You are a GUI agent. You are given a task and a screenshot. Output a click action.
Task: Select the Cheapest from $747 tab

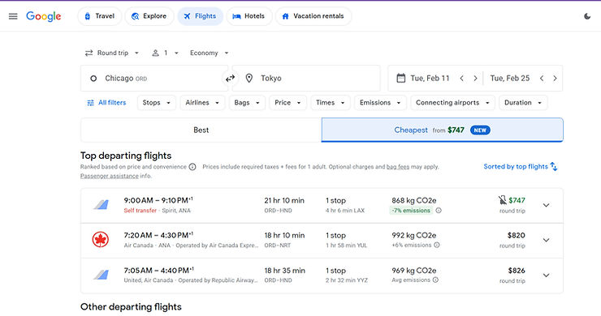tap(443, 130)
